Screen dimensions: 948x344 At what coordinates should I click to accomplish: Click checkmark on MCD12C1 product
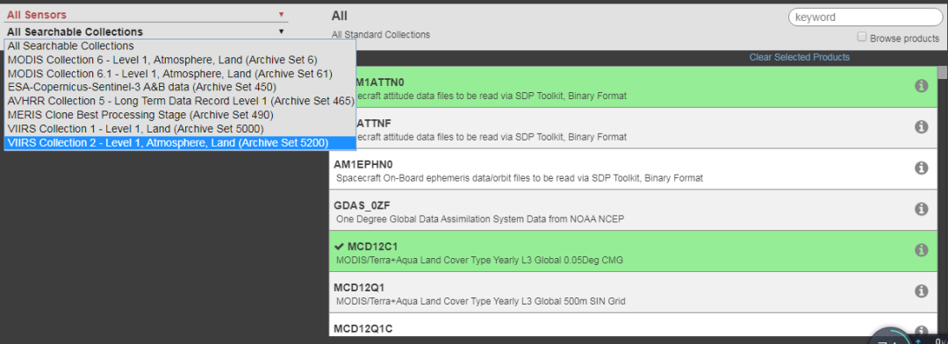point(339,246)
